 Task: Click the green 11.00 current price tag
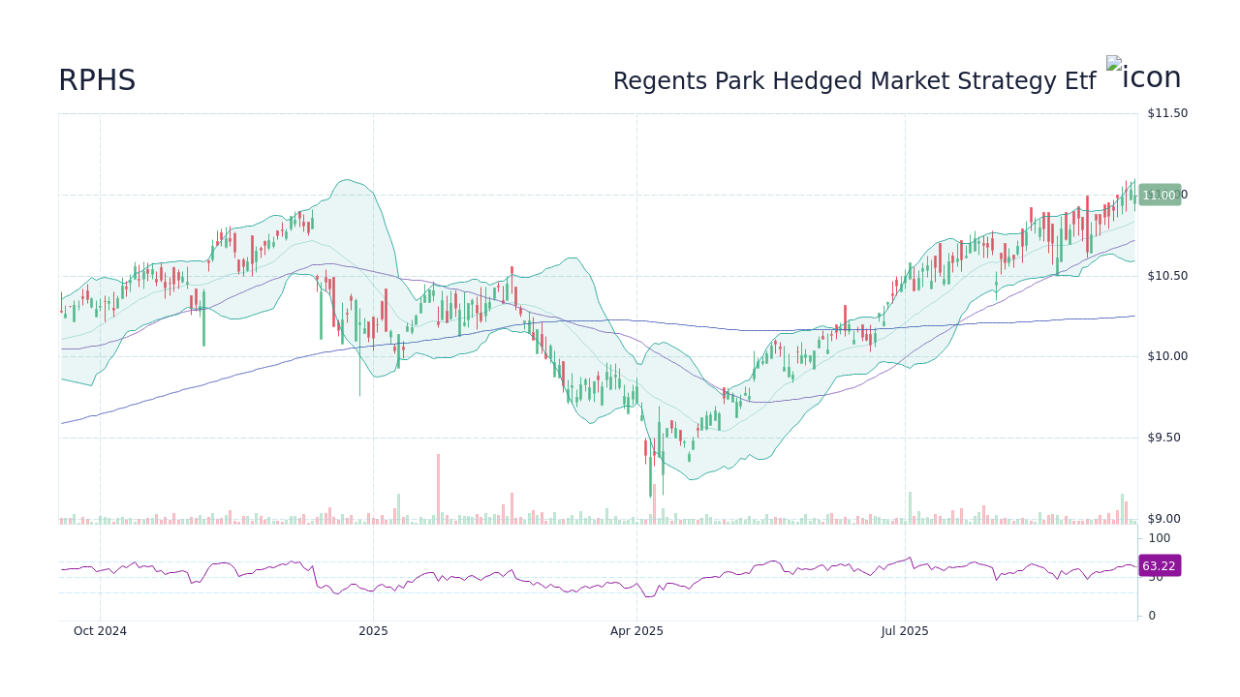1160,195
